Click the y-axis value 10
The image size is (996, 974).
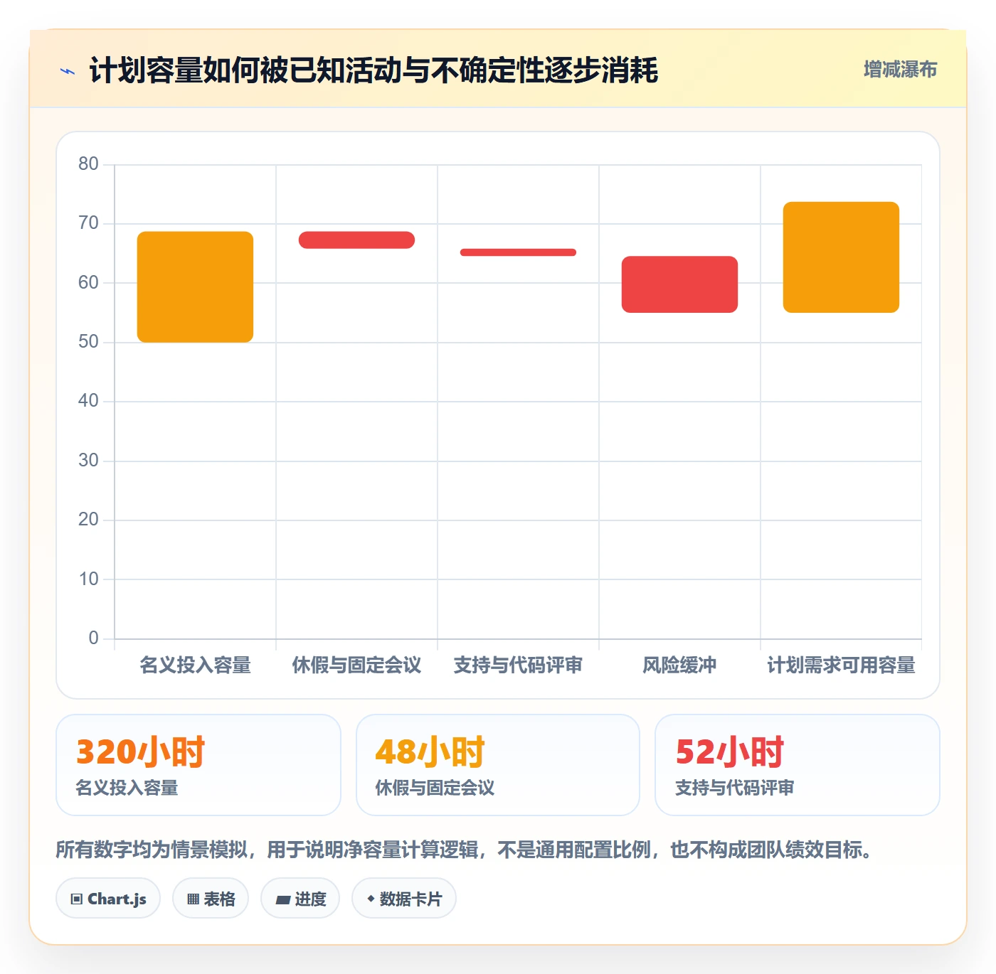pos(88,579)
